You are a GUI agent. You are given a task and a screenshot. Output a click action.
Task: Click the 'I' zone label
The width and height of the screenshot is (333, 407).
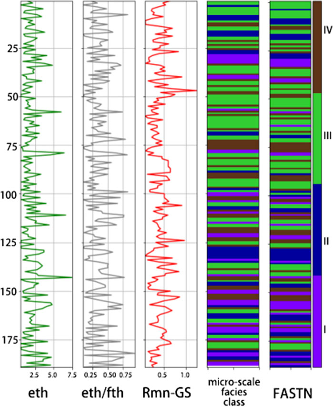click(325, 330)
